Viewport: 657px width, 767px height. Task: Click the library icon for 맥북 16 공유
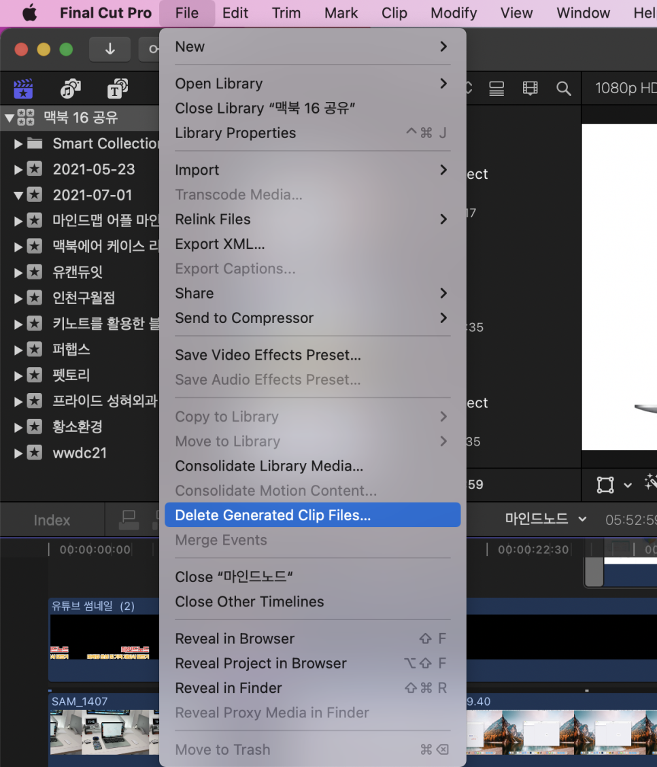[26, 118]
